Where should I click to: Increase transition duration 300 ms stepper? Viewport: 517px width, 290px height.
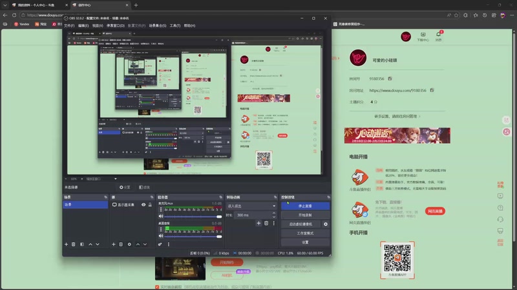point(273,213)
